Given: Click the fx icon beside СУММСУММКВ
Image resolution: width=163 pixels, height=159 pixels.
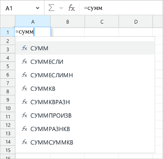Looking at the screenshot, I should pos(24,142).
